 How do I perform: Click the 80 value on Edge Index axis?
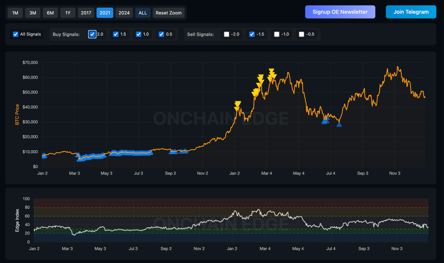[27, 207]
